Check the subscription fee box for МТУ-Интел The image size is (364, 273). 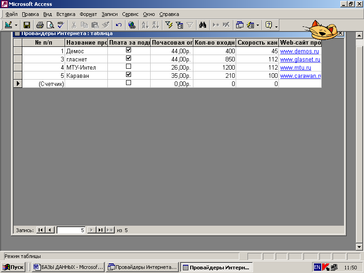[128, 66]
